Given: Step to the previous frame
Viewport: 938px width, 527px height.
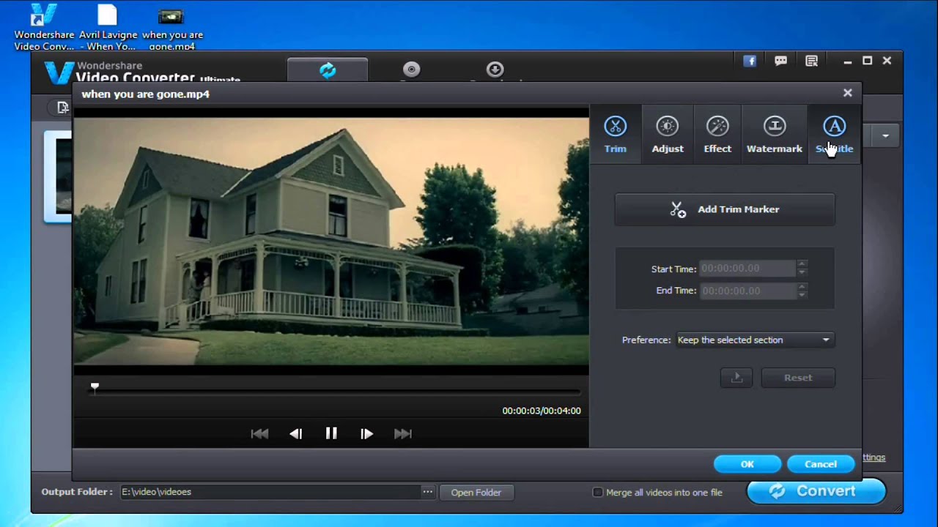Looking at the screenshot, I should pyautogui.click(x=295, y=433).
